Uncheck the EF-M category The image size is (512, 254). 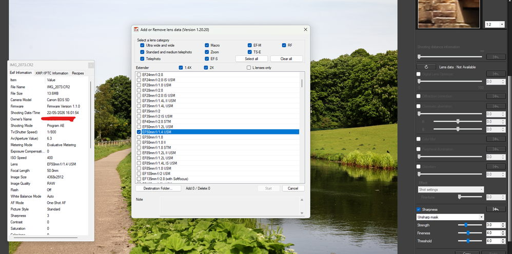250,45
